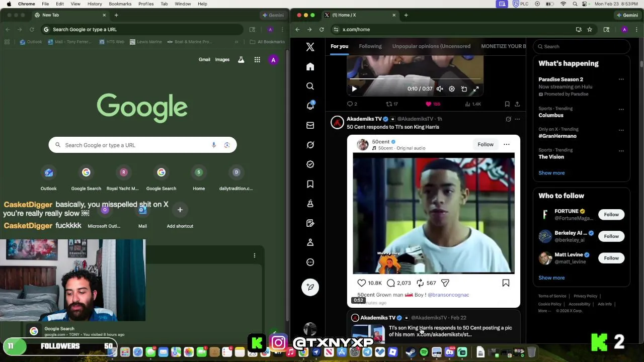Image resolution: width=644 pixels, height=362 pixels.
Task: Open Columbus trend options menu
Action: 621,109
